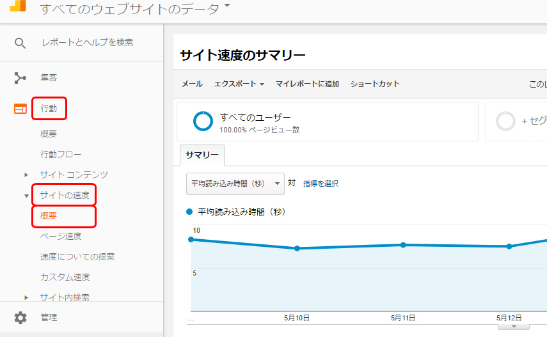Click the gray add-segment circle icon
This screenshot has height=337, width=547.
click(505, 121)
